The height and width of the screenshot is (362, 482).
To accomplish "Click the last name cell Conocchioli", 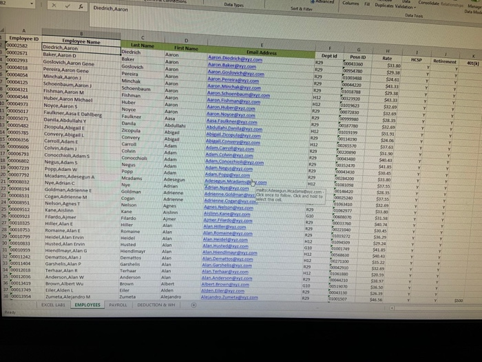I will click(142, 158).
